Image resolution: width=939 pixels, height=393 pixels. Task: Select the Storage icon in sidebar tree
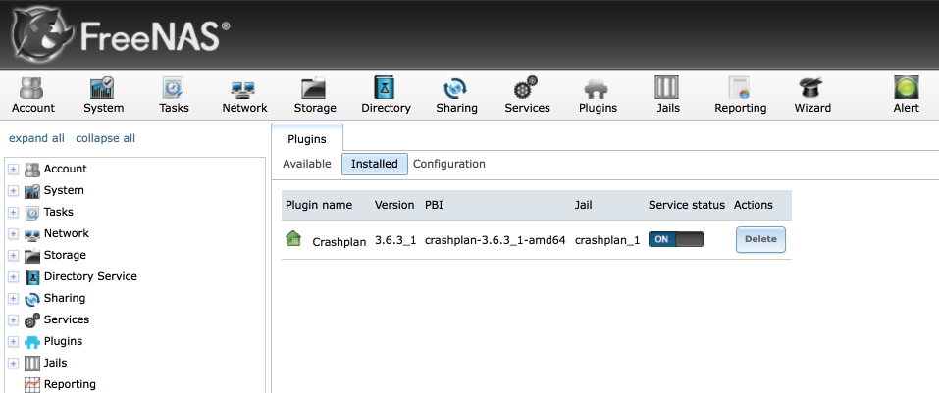coord(32,256)
